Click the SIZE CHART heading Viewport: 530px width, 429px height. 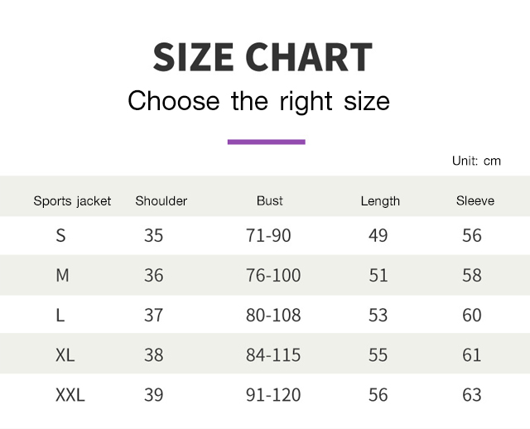263,57
